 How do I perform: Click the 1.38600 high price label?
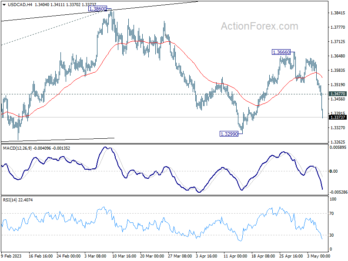pos(97,9)
